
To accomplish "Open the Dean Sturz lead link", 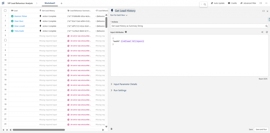I will pyautogui.click(x=19, y=21).
